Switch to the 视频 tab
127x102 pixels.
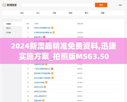click(70, 13)
